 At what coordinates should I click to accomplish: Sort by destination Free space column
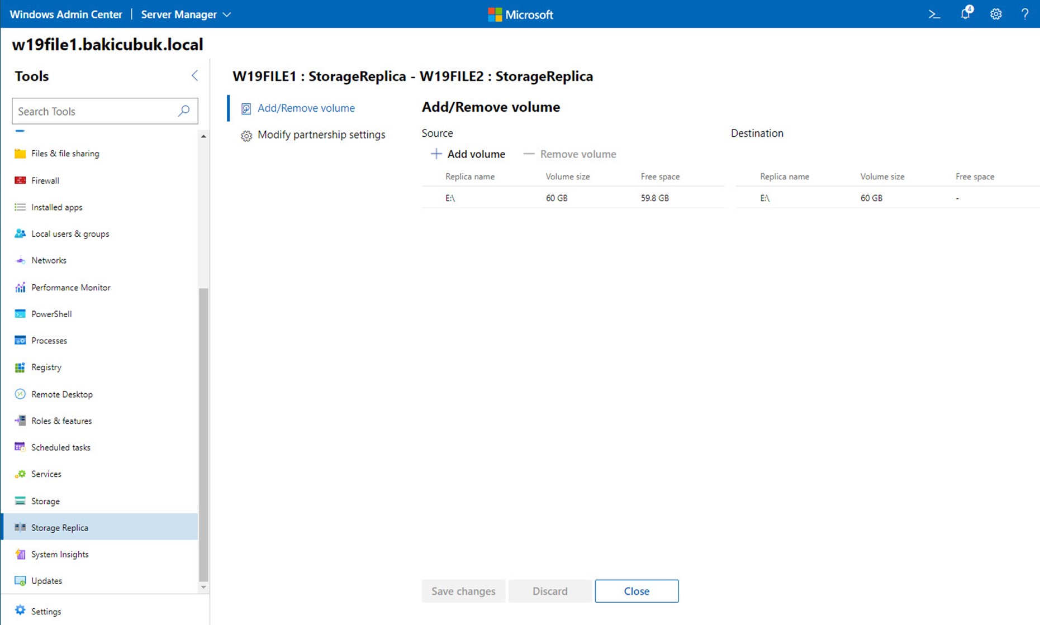975,176
